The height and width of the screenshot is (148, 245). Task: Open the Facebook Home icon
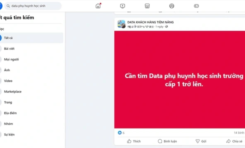point(98,6)
